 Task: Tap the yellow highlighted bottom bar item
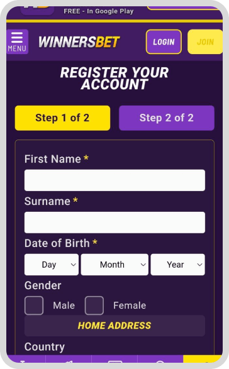click(203, 359)
